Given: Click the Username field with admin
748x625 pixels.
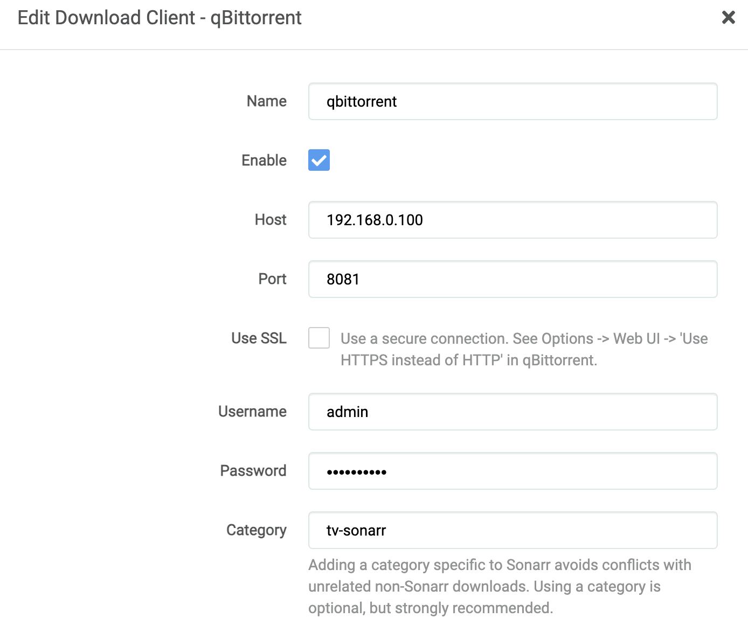Looking at the screenshot, I should [x=512, y=412].
